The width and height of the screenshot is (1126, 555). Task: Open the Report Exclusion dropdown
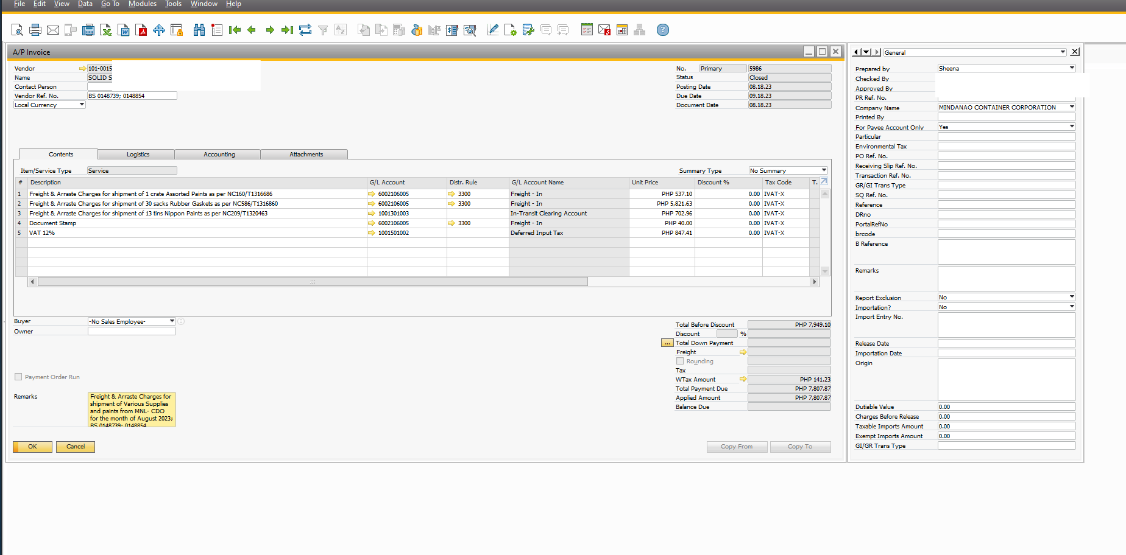pos(1072,297)
